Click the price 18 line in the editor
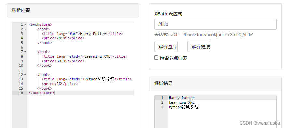Image resolution: width=285 pixels, height=128 pixels. click(x=60, y=84)
